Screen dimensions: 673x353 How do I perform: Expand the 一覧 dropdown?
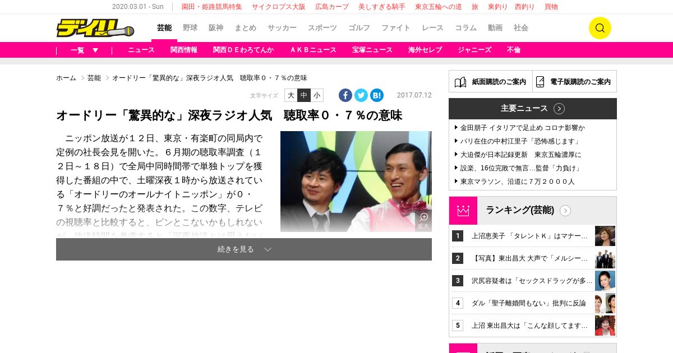click(x=85, y=50)
